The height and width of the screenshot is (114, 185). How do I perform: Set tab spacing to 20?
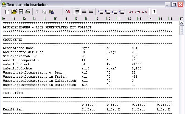click(x=144, y=12)
